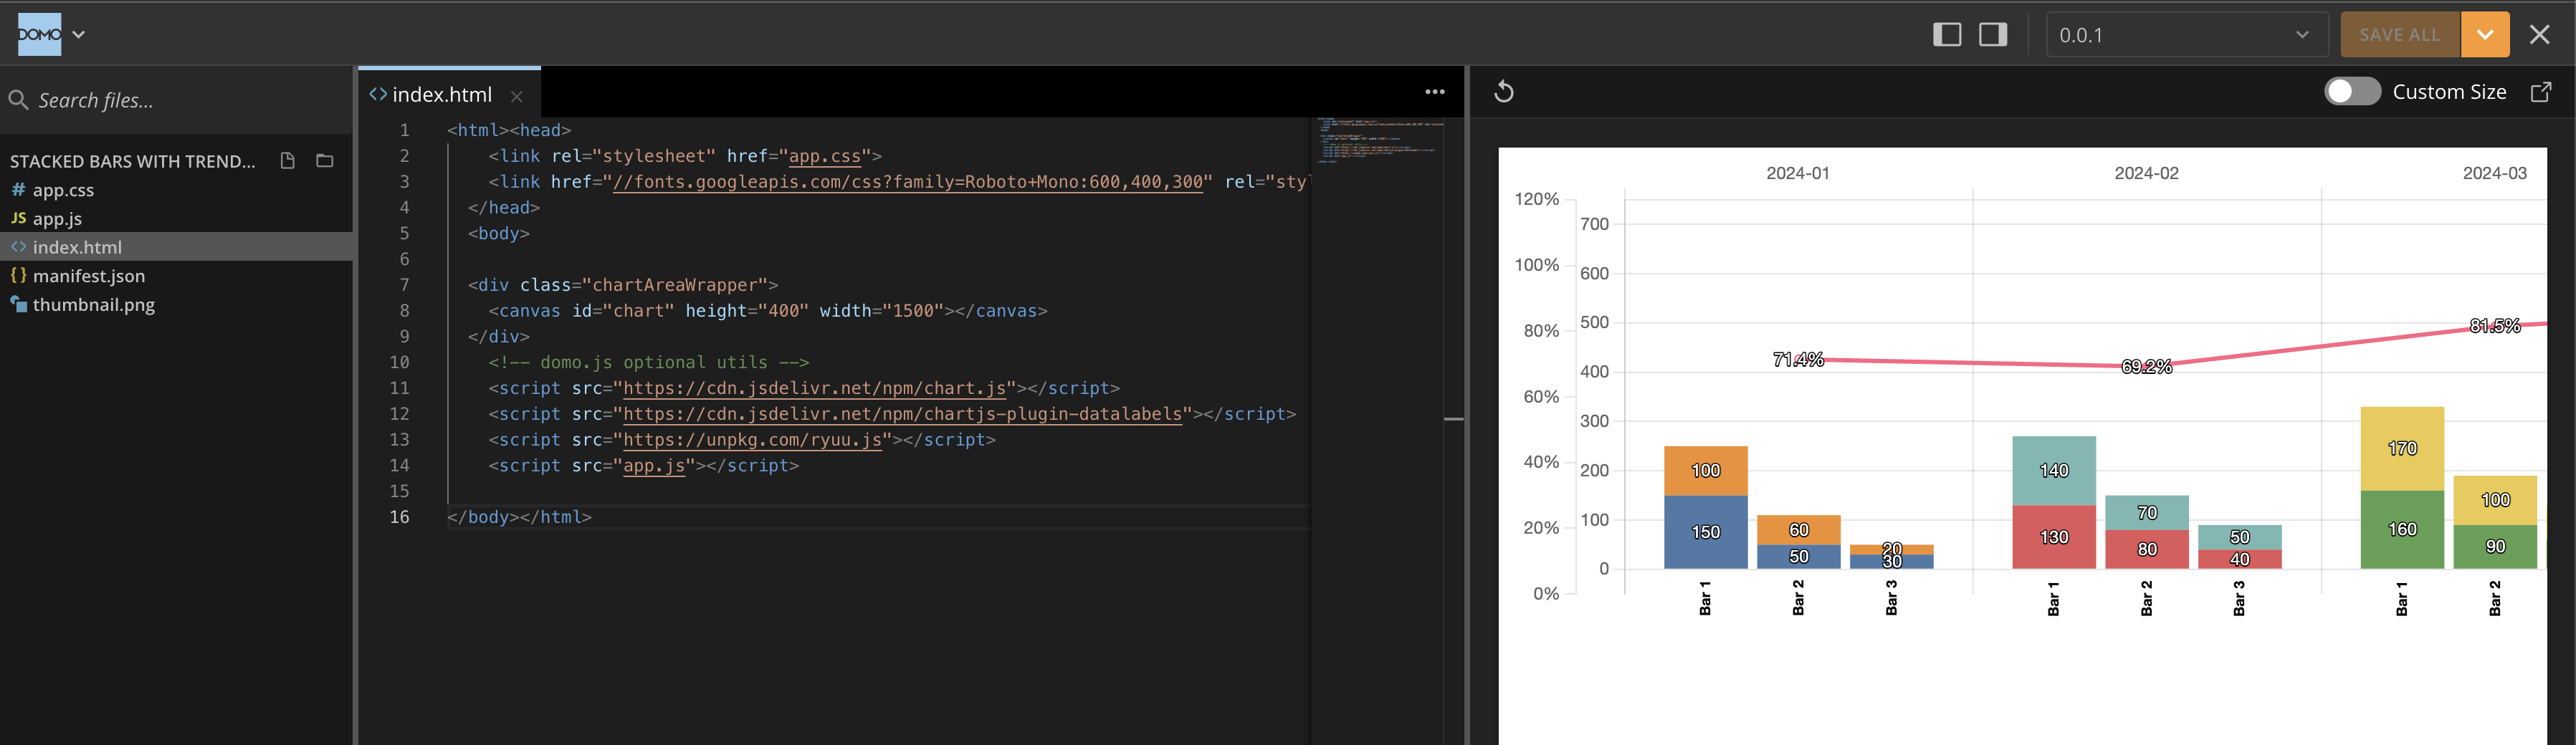Select thumbnail.png in the sidebar
The height and width of the screenshot is (745, 2576).
click(x=94, y=304)
